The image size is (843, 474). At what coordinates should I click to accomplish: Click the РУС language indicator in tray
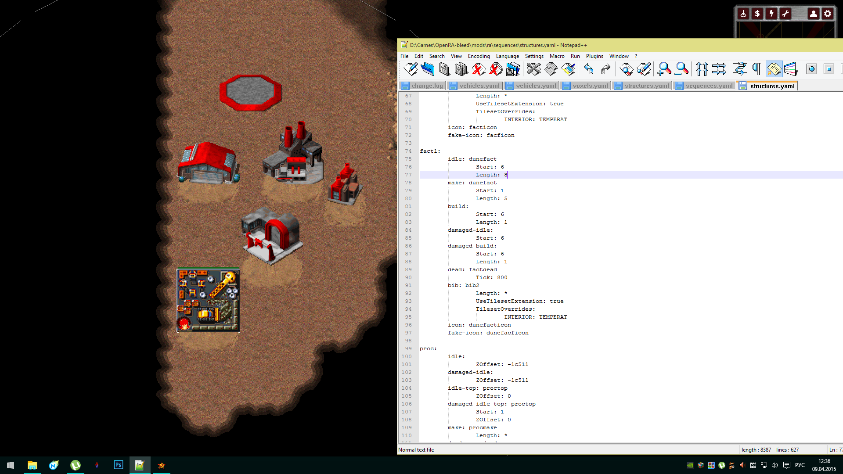(800, 465)
